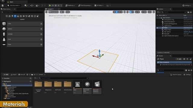Click the Outliner search field
Viewport: 193px width, 108px height.
pos(174,12)
